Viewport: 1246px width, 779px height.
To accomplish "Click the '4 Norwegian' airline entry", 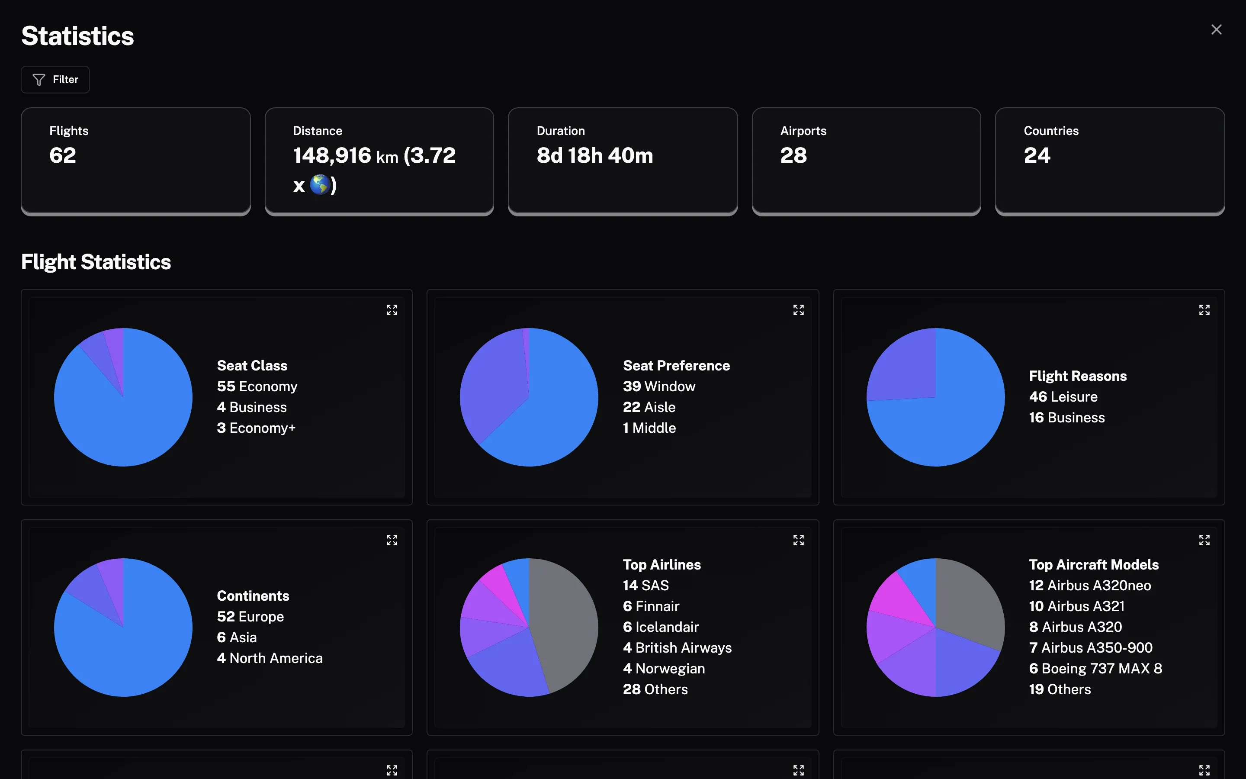I will pyautogui.click(x=664, y=668).
